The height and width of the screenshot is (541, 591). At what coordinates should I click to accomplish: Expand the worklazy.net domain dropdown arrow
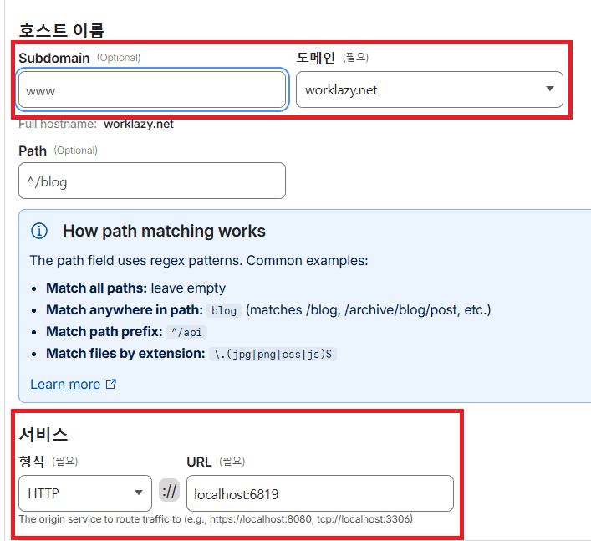point(549,89)
